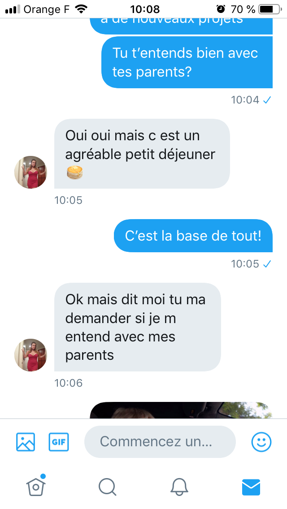Viewport: 287px width, 509px height.
Task: Open the Search tab magnifier
Action: coord(107,487)
